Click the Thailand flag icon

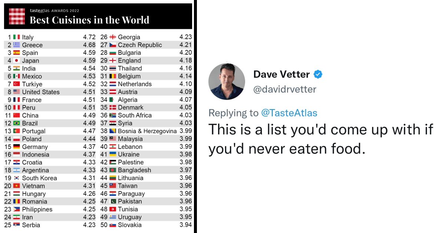pyautogui.click(x=113, y=68)
